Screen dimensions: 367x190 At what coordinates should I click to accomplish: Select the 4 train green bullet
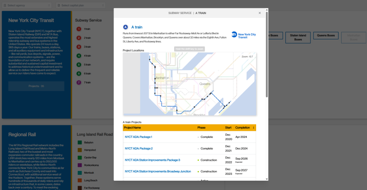[x=79, y=56]
